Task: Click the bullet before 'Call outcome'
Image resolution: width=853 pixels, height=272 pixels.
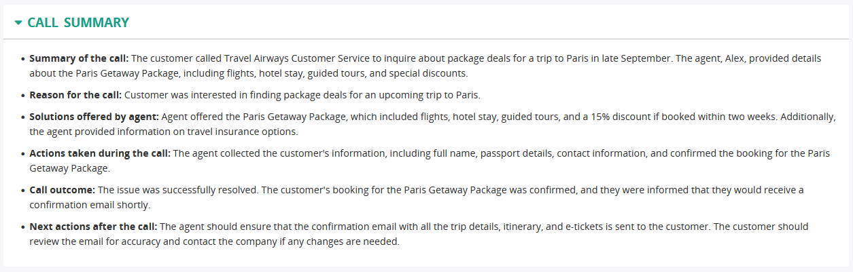Action: 23,191
